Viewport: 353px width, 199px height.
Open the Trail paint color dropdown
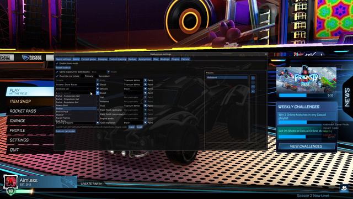[x=145, y=106]
